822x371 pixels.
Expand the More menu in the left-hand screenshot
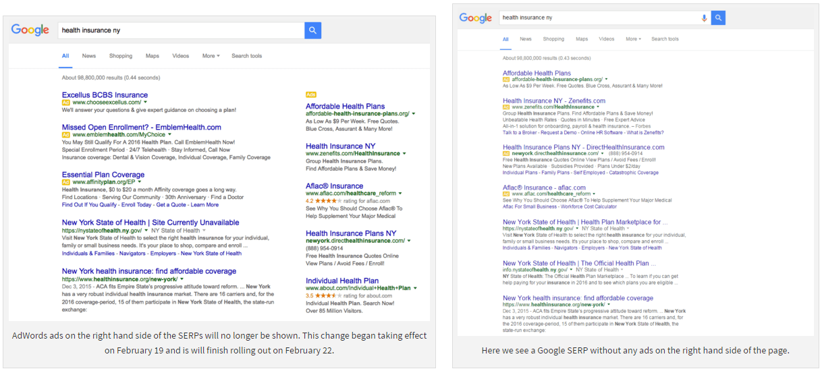[211, 56]
